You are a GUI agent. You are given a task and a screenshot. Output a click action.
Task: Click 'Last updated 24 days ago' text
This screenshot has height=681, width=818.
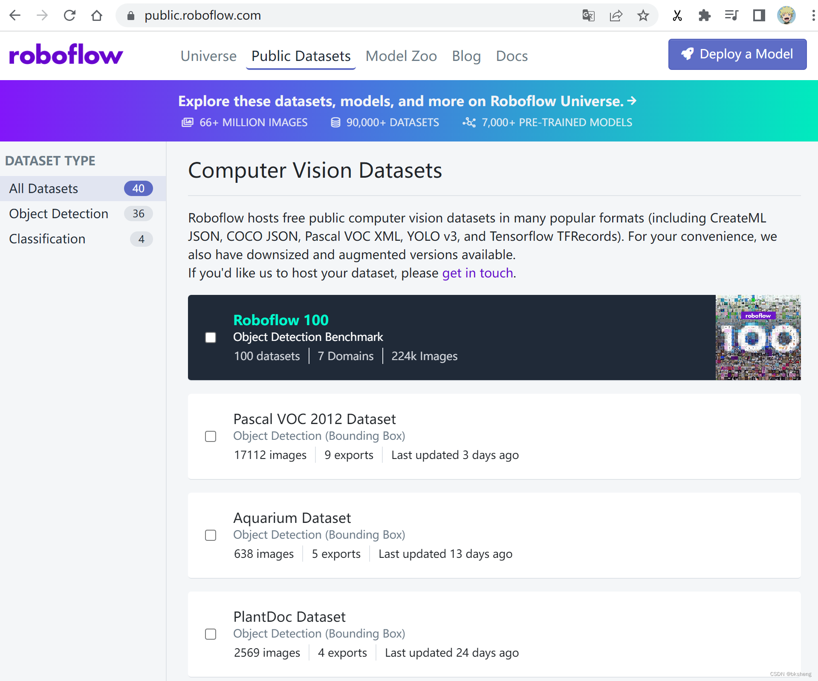[x=452, y=653]
